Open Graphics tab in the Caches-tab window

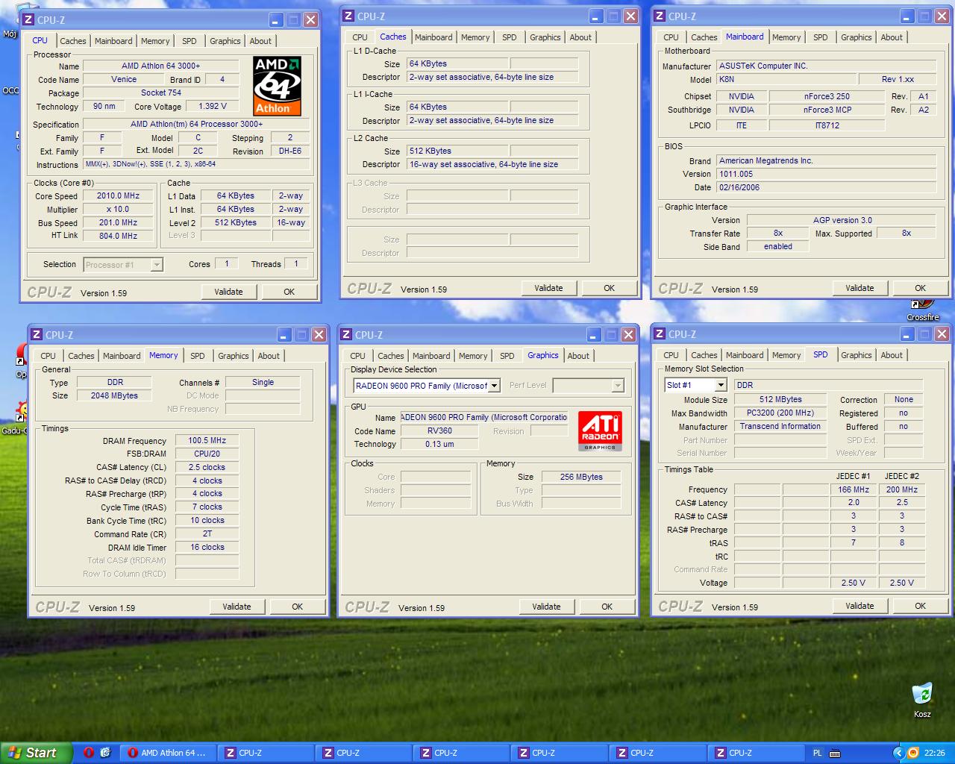coord(545,37)
